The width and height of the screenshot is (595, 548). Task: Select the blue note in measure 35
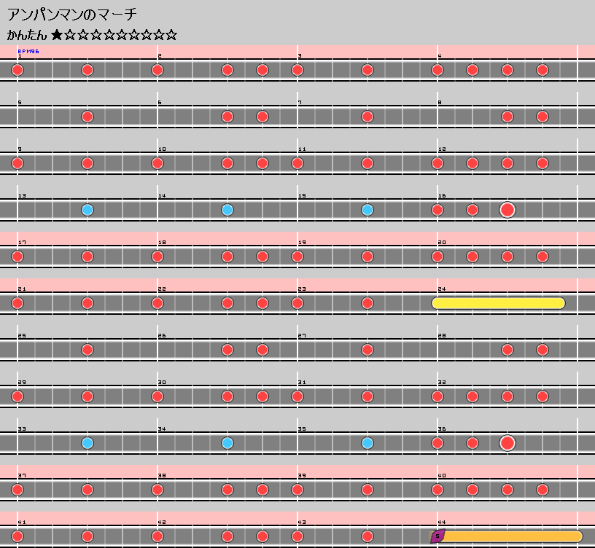tap(367, 443)
